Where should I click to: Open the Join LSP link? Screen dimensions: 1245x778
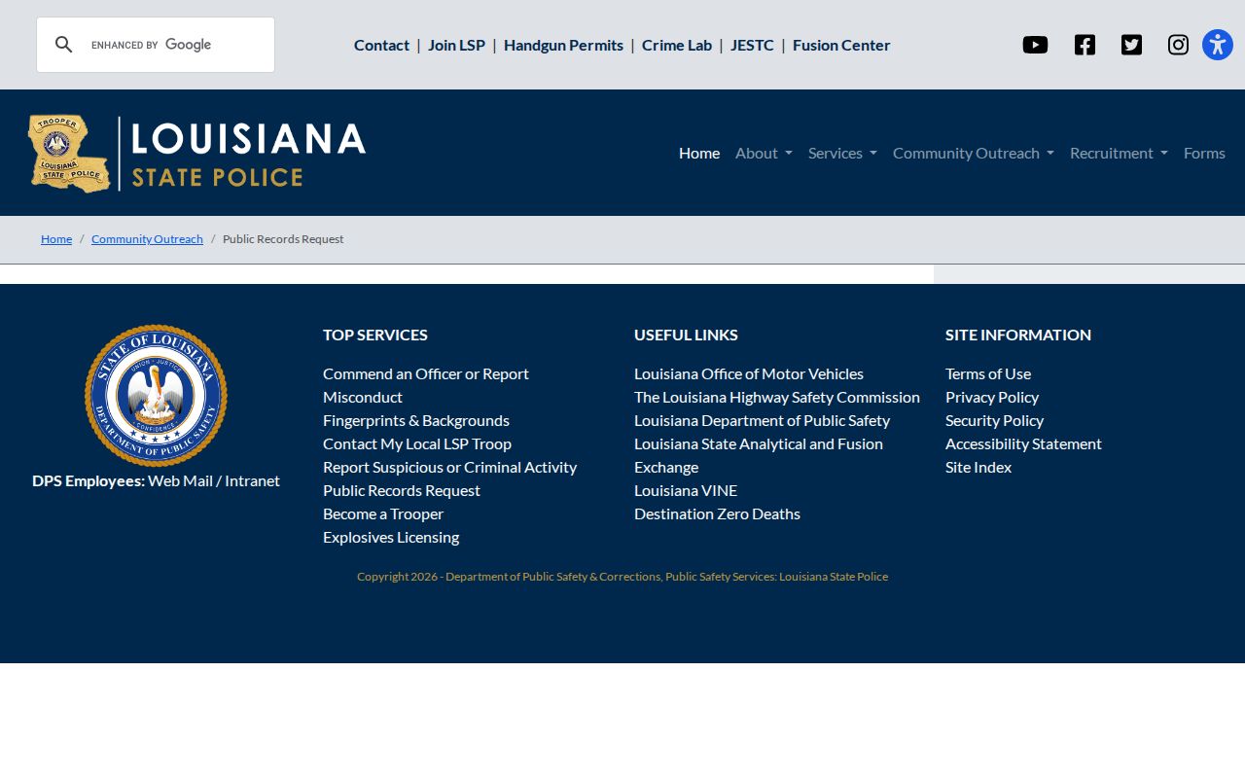(456, 45)
